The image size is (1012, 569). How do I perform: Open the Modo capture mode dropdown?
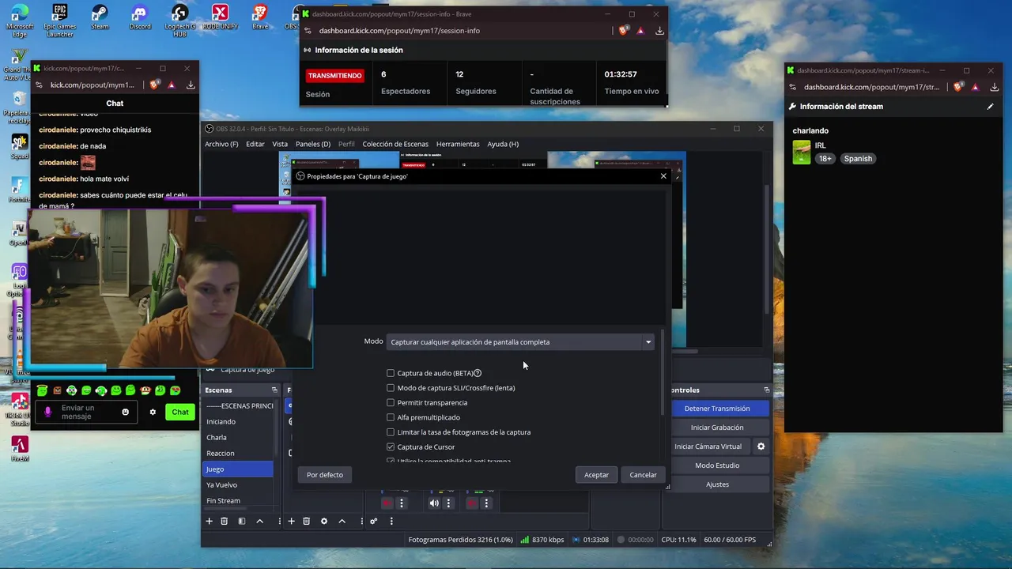tap(520, 342)
